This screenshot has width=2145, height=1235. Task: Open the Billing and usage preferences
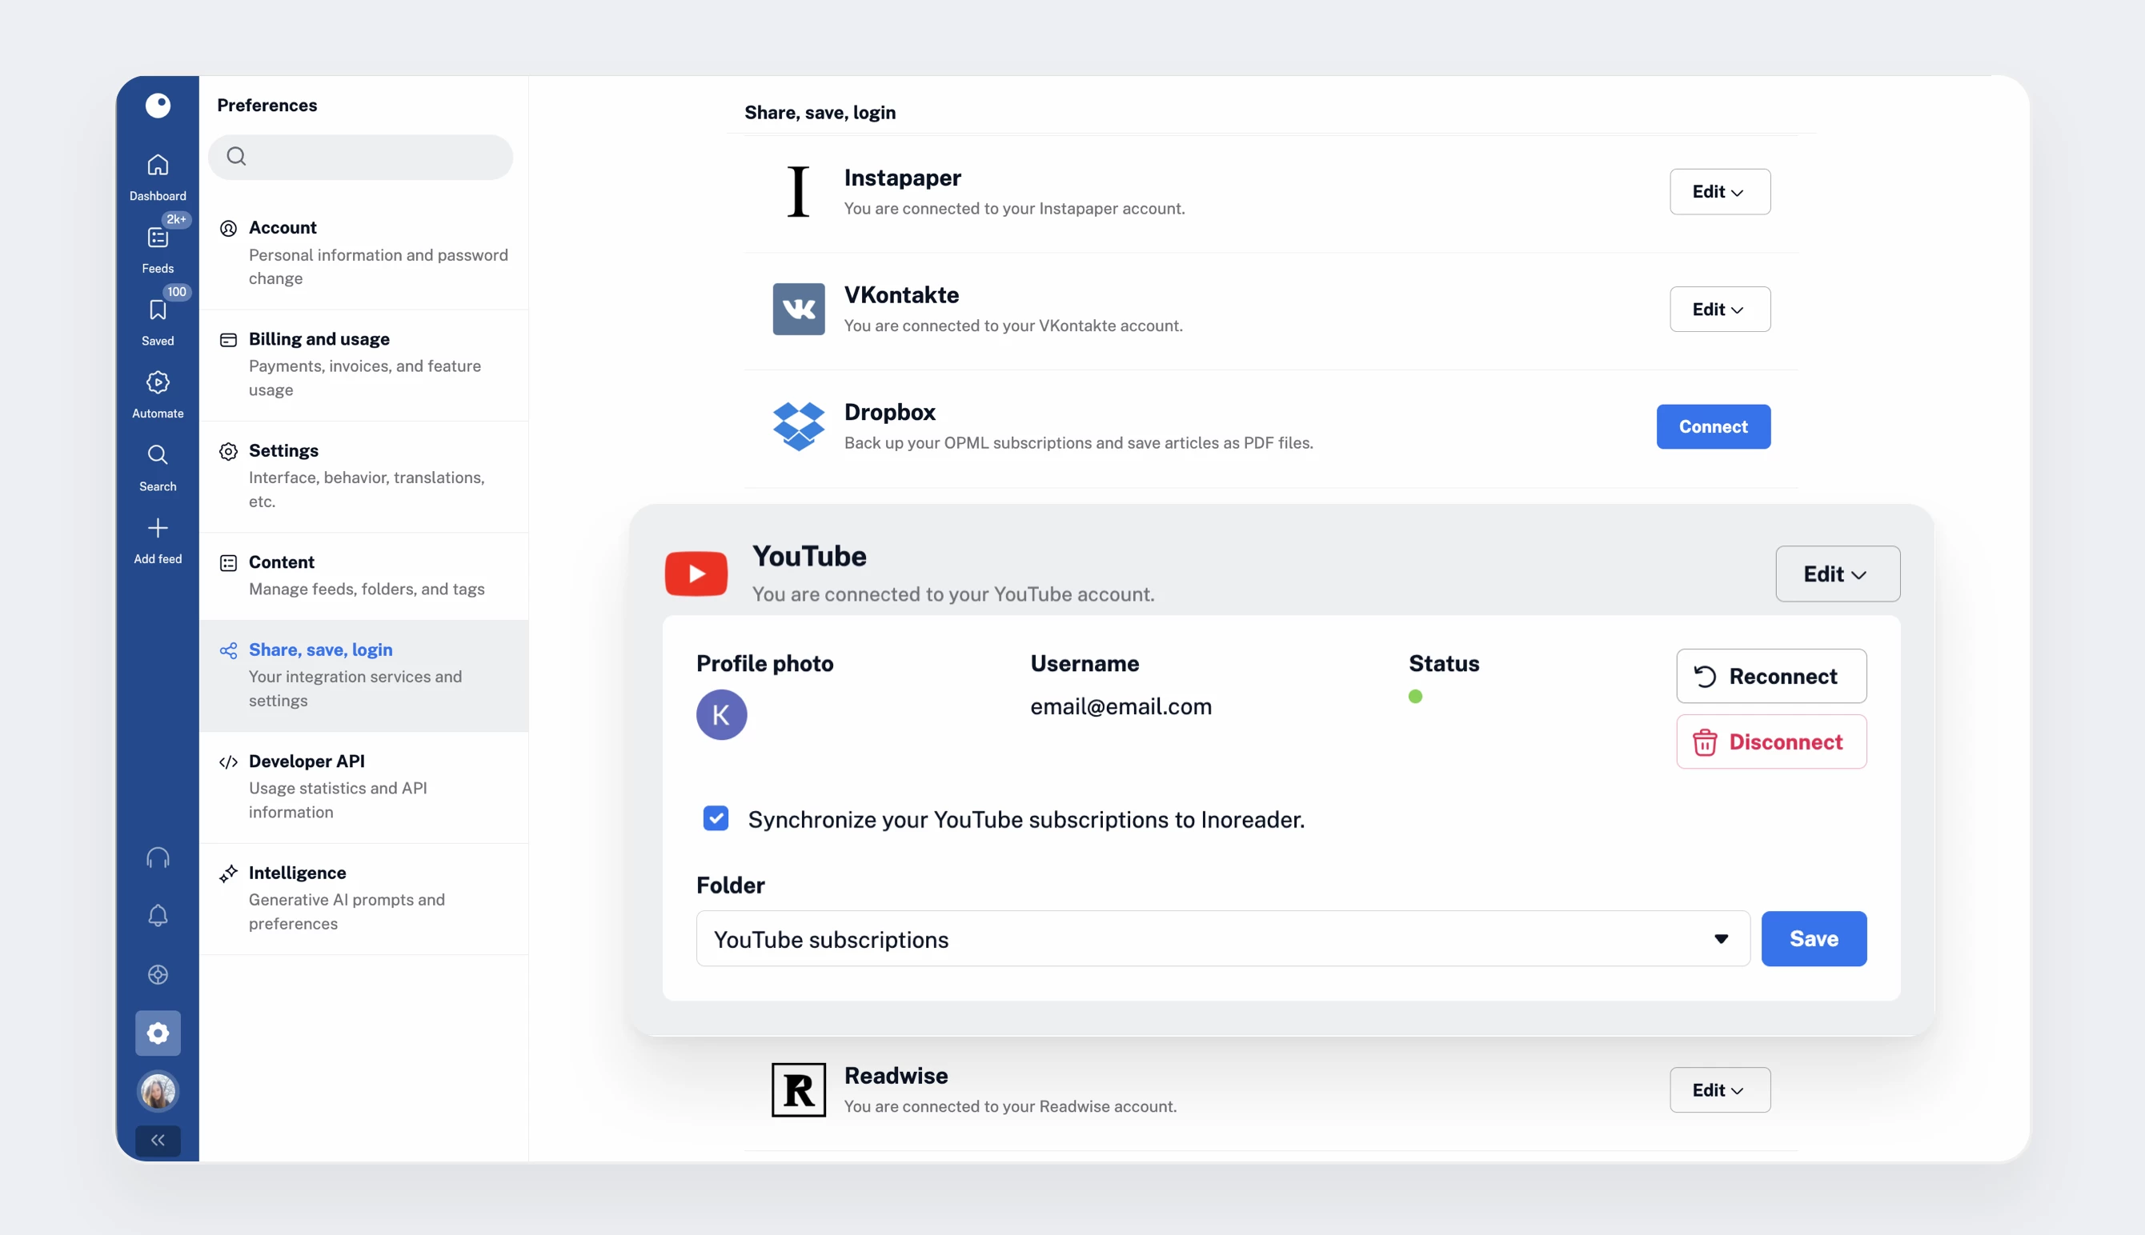(x=319, y=339)
